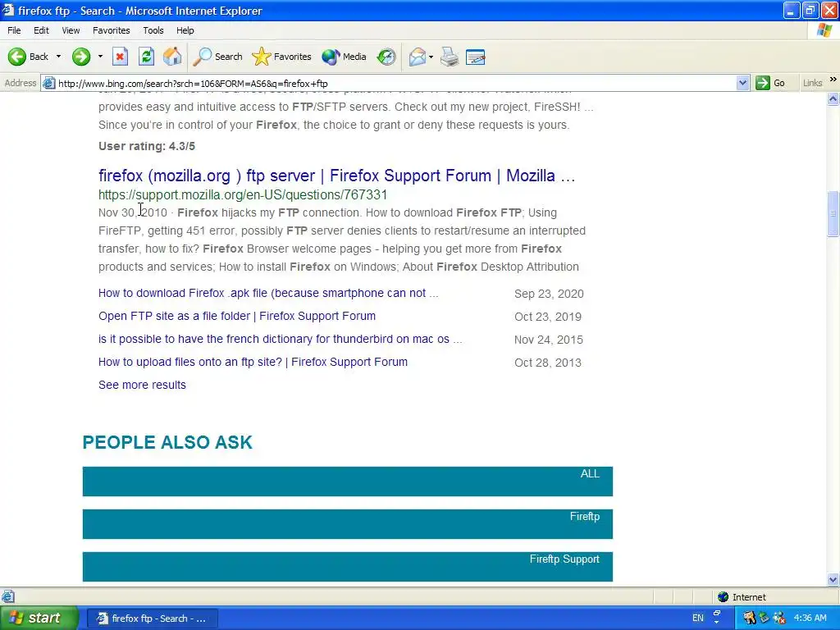Click the third system tray icon
This screenshot has height=630, width=840.
click(779, 618)
